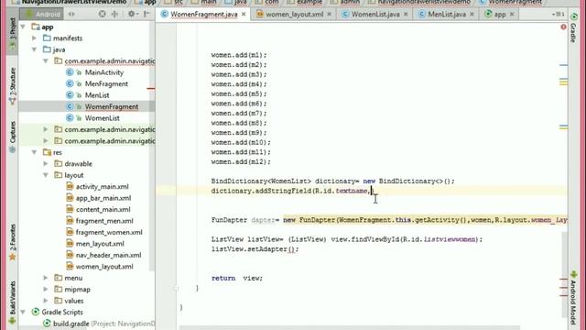Collapse the java folder

35,49
